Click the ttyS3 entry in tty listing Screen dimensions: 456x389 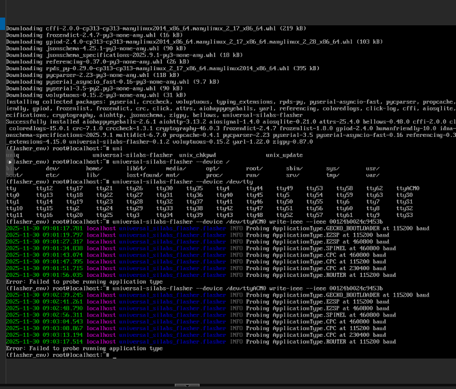[x=404, y=215]
